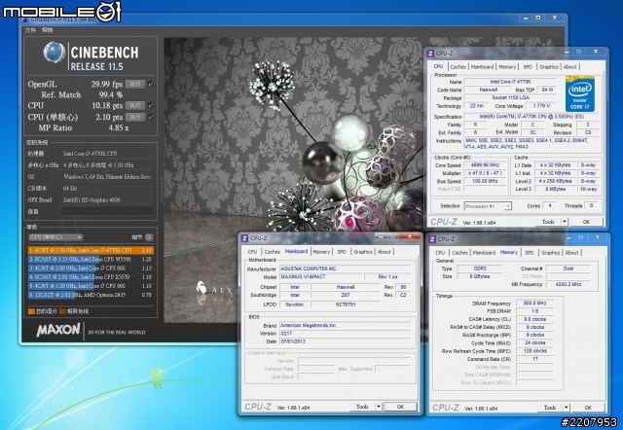This screenshot has width=623, height=430.
Task: Toggle the CPU single-core test checkbox
Action: point(151,117)
